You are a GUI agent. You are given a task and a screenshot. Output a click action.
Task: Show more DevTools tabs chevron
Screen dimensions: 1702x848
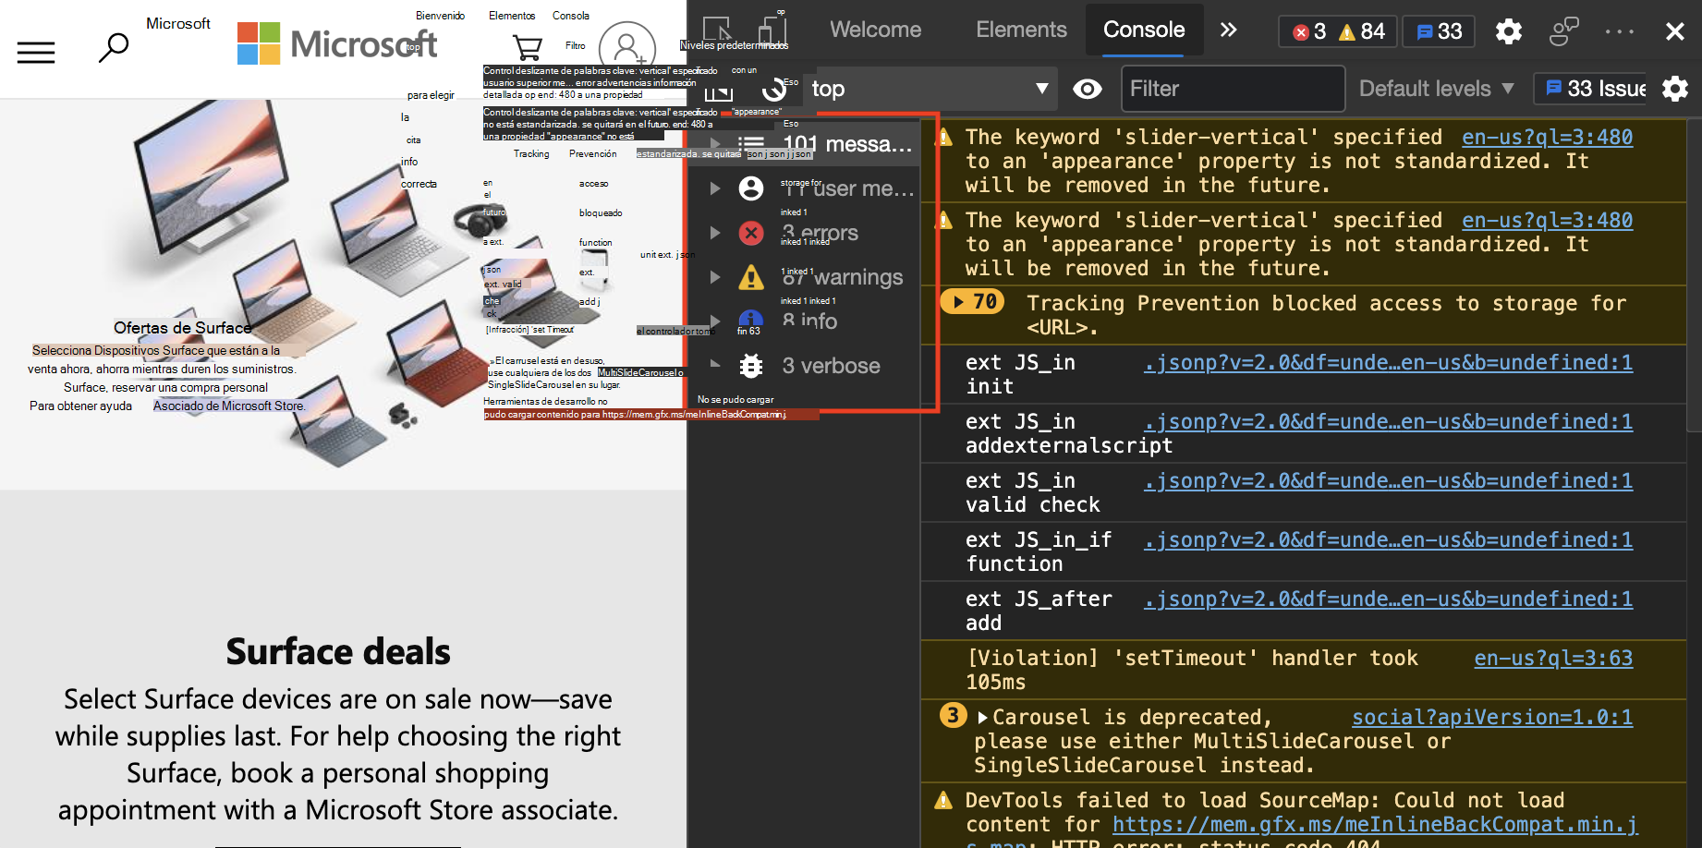(1228, 30)
